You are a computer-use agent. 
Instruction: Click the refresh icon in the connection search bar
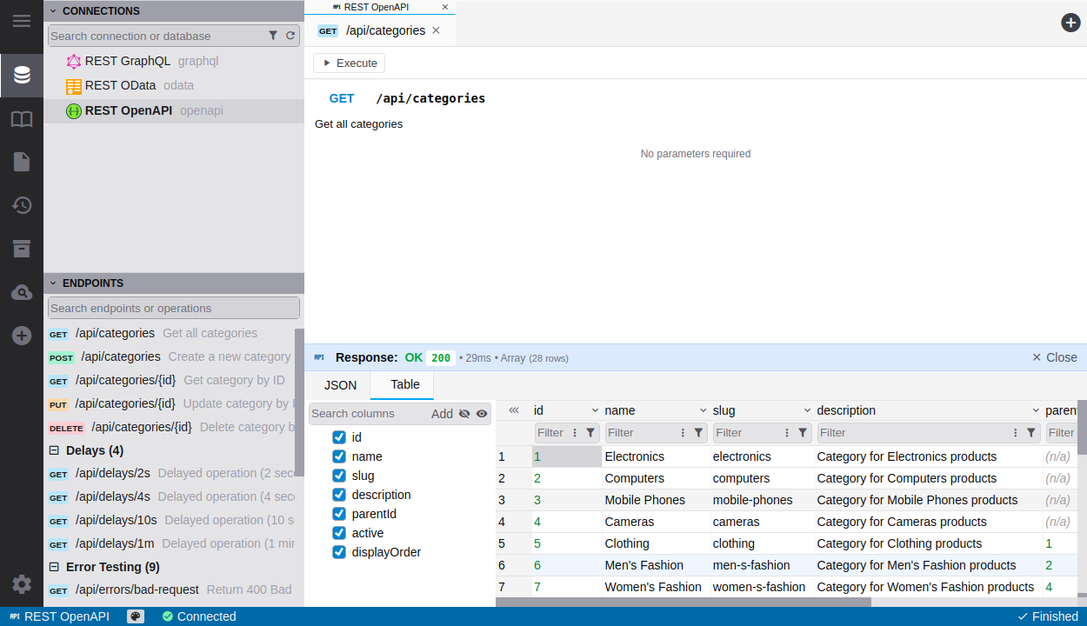click(290, 36)
